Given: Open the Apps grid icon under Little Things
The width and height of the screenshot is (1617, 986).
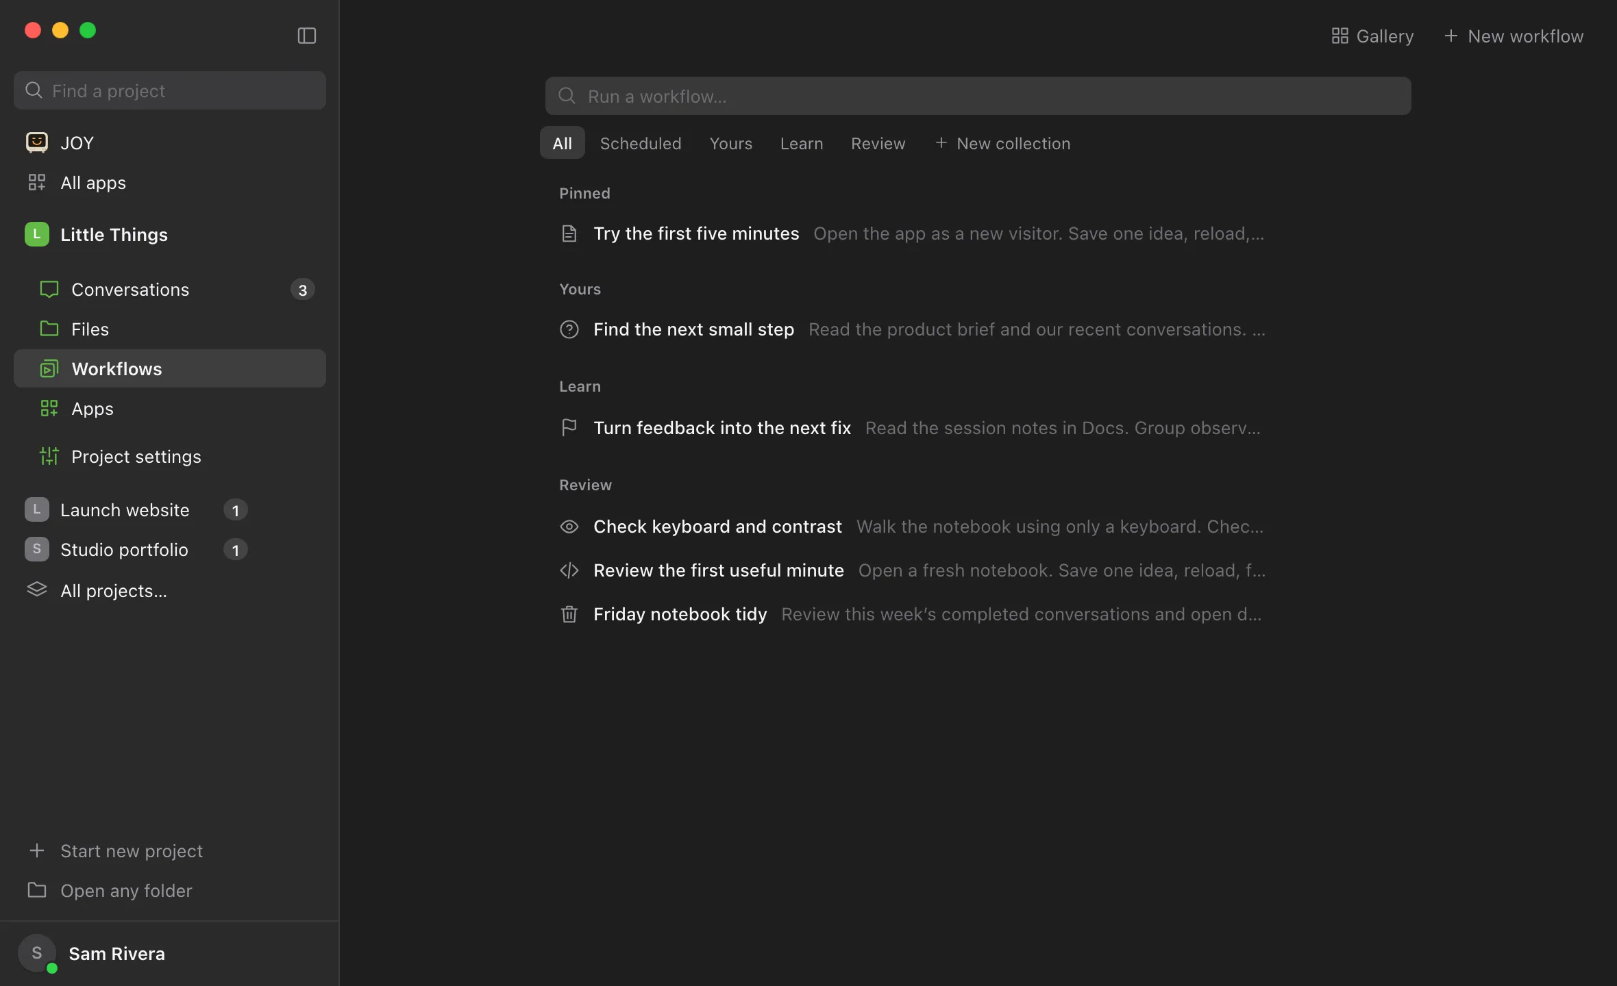Looking at the screenshot, I should point(49,408).
